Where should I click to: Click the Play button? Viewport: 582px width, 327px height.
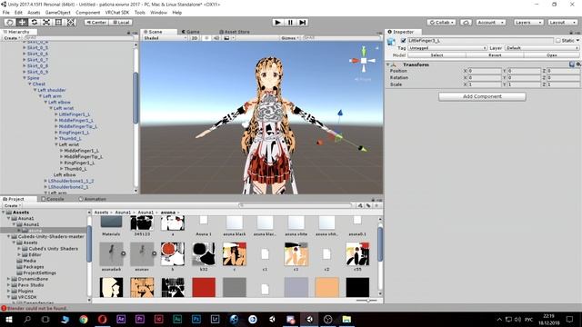click(x=277, y=22)
